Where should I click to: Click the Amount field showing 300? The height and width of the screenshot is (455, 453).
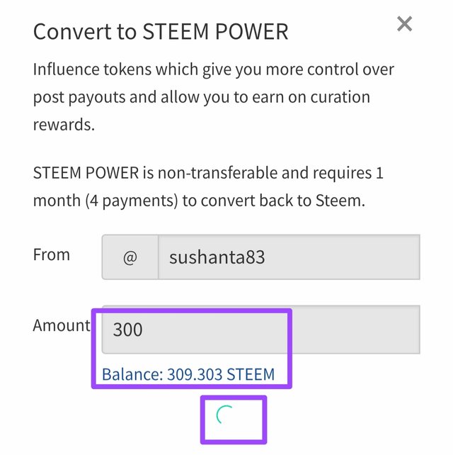click(260, 330)
